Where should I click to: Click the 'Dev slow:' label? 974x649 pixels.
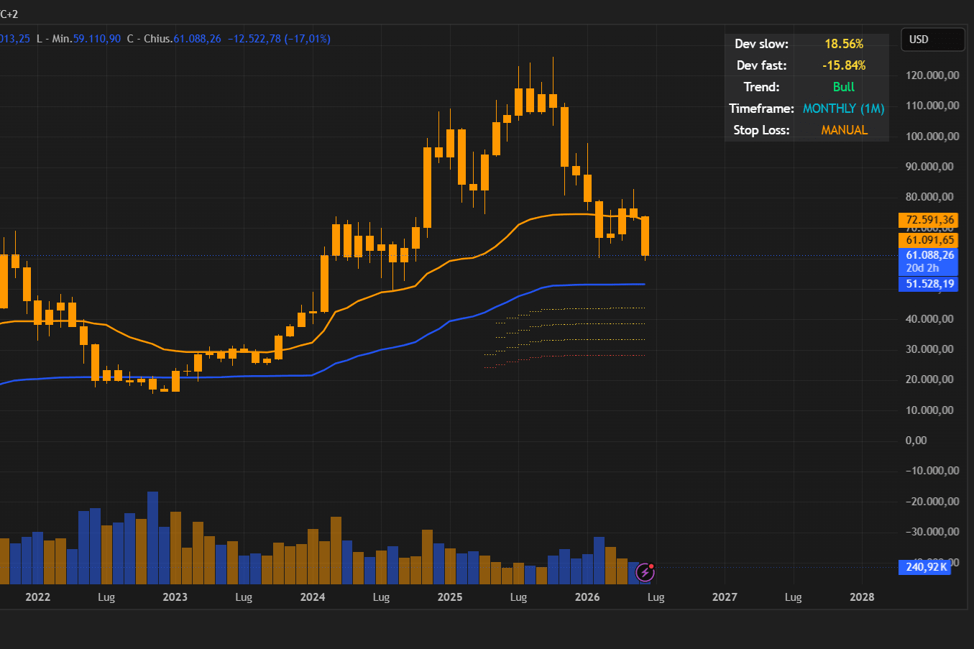761,44
